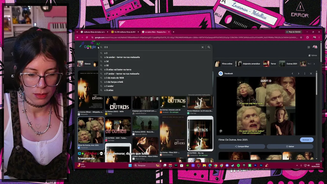
Task: Filter by the Terror chip
Action: pos(270,64)
